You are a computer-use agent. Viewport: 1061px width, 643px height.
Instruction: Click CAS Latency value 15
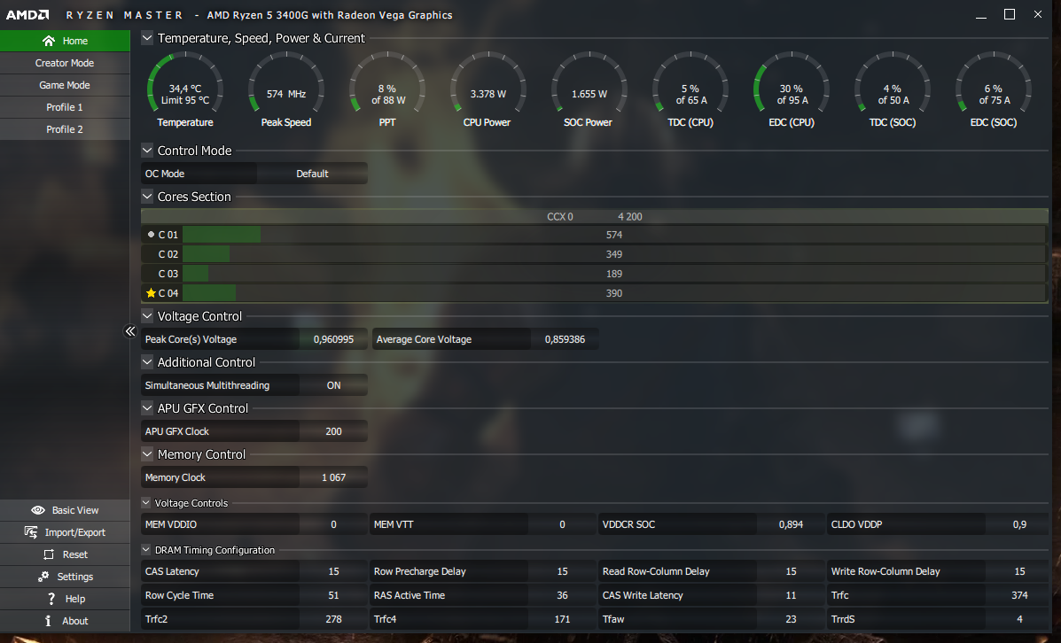point(333,571)
